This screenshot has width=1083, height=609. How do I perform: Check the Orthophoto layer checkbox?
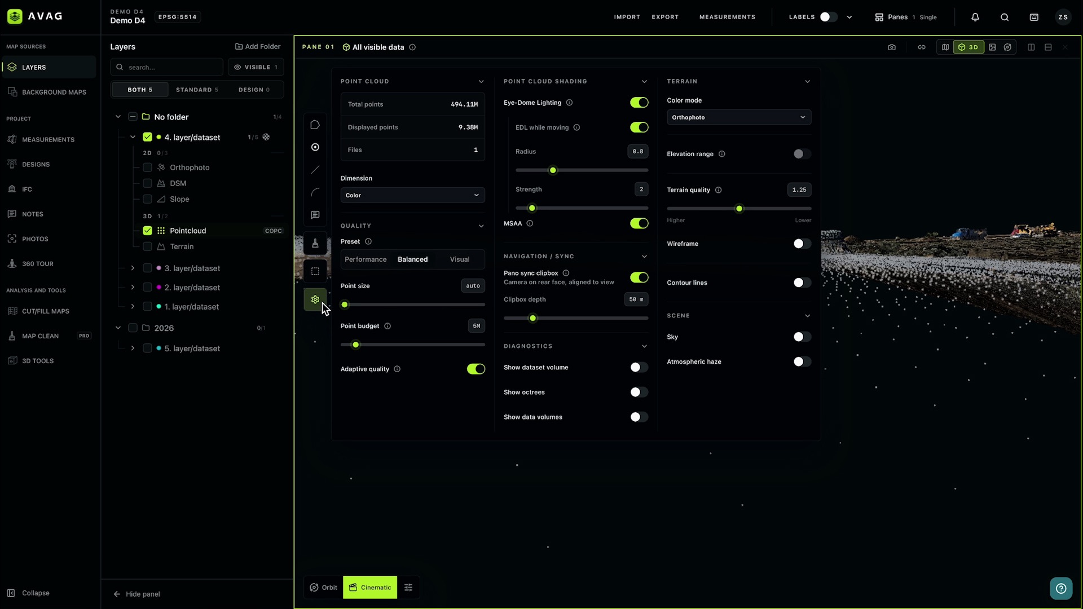(147, 167)
